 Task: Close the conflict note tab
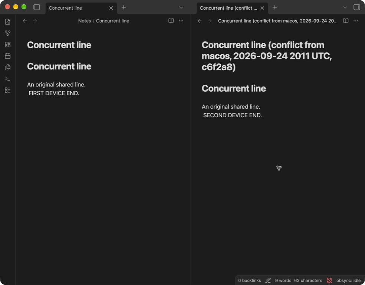(x=262, y=8)
